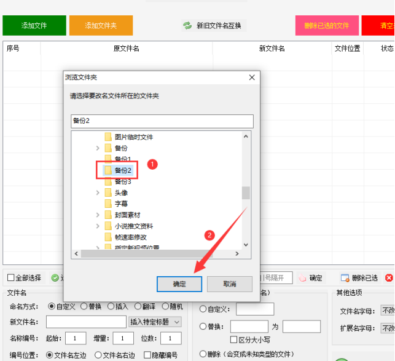Select the 文件名右边 radio option
Image resolution: width=395 pixels, height=361 pixels.
point(98,355)
